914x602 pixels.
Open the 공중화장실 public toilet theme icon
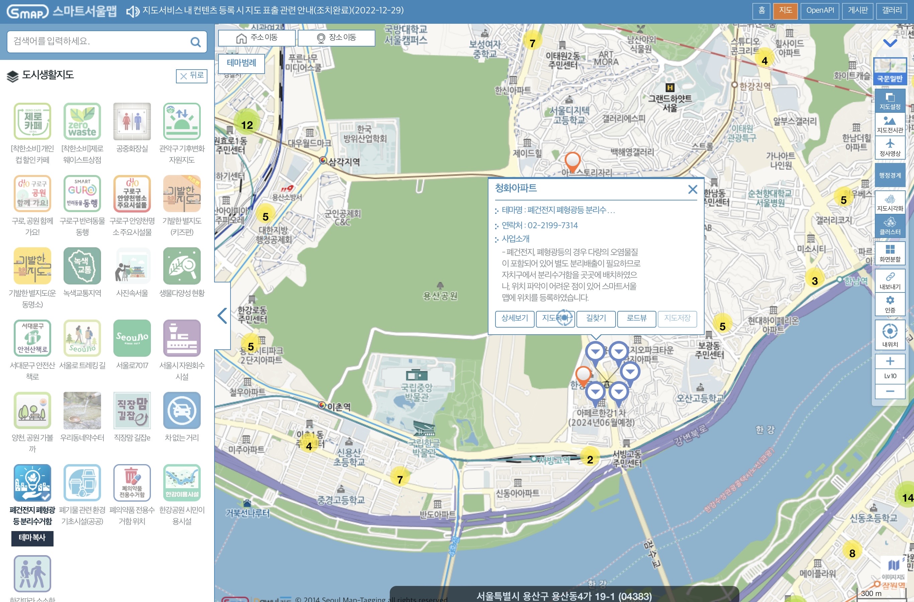coord(132,121)
